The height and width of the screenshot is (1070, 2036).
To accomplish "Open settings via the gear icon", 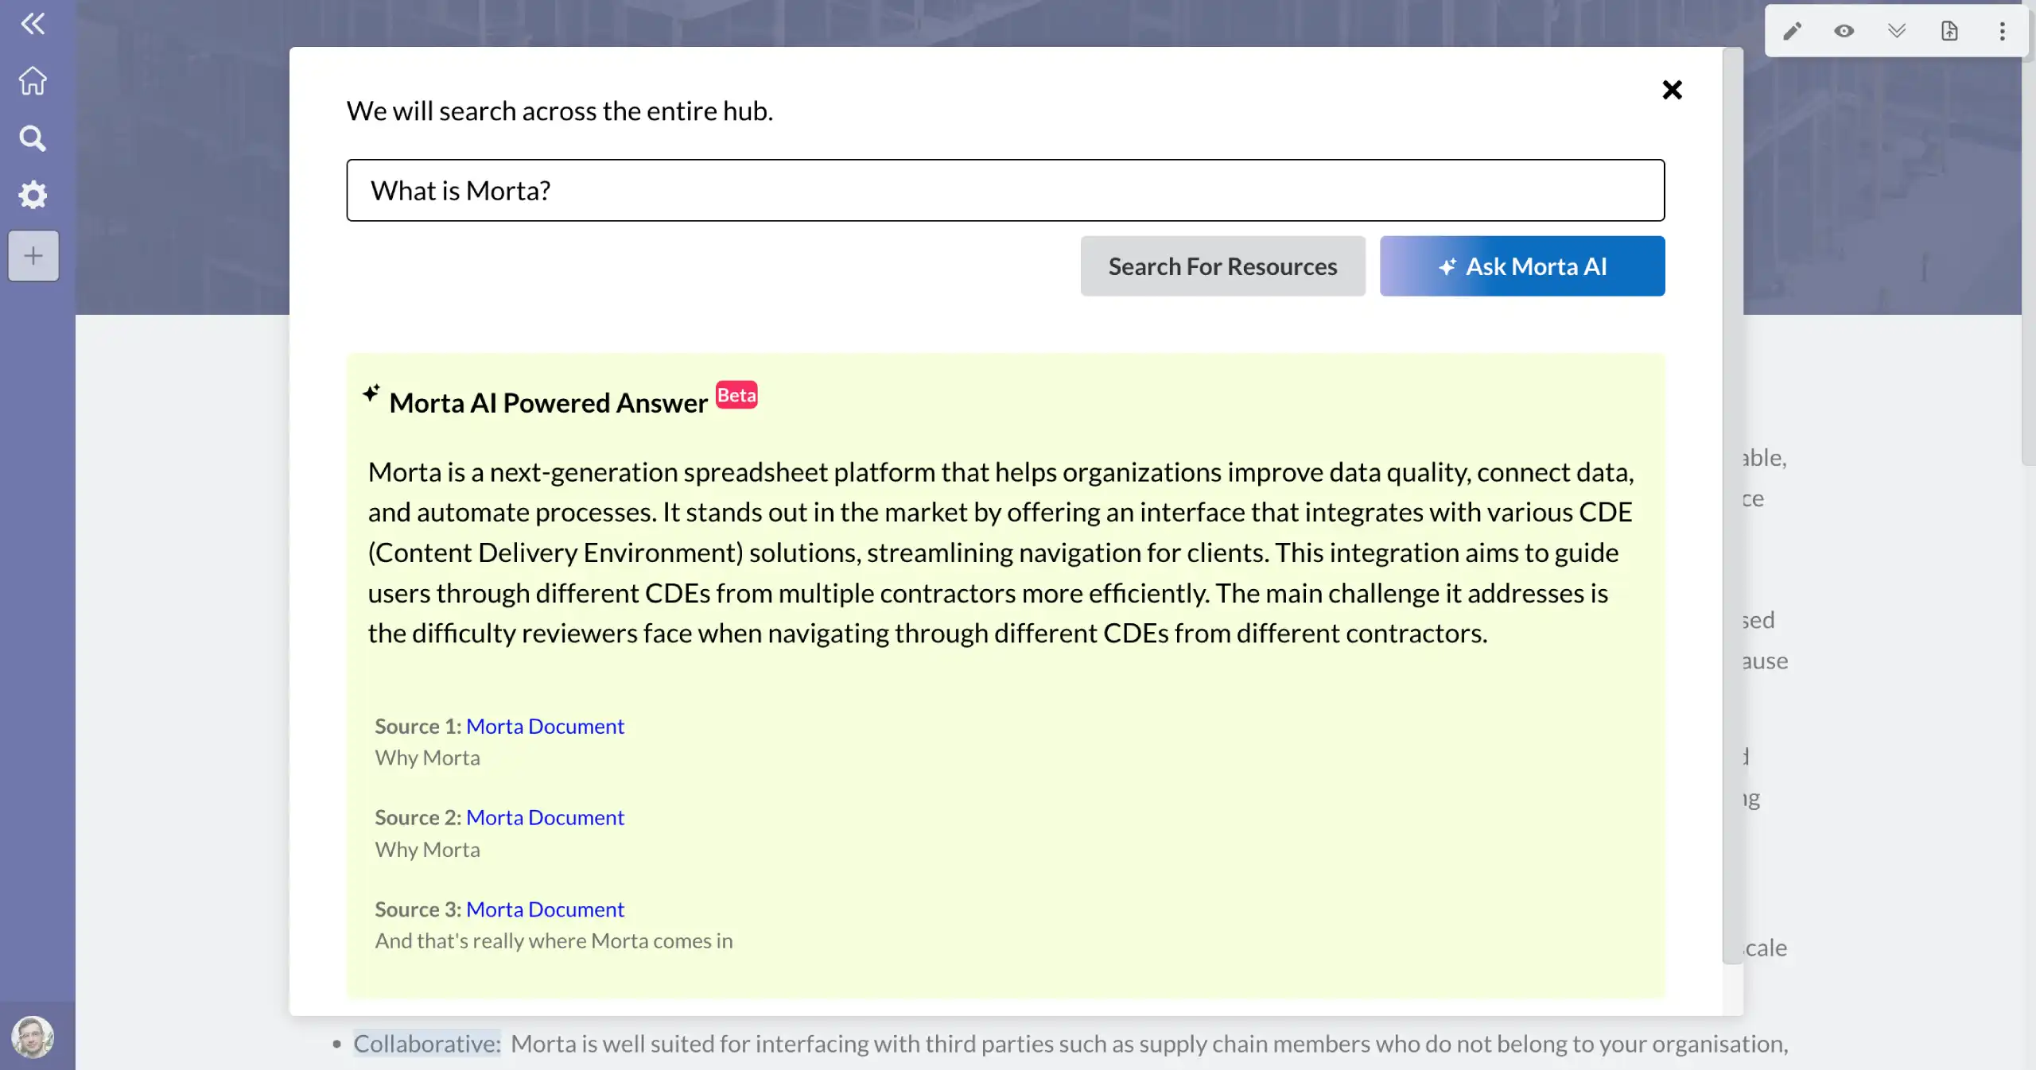I will 33,195.
